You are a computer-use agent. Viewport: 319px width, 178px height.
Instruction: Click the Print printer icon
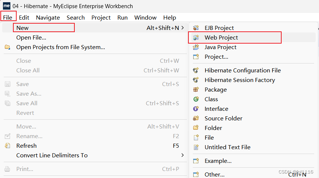pos(7,169)
